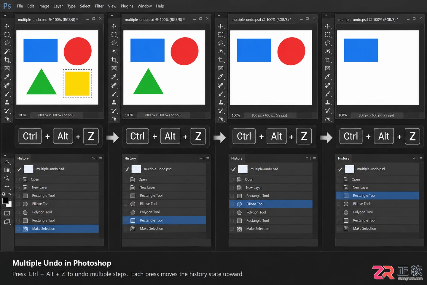Toggle checkbox beside Polygon Tool in second History
Viewport: 427px width, 285px height.
(x=125, y=212)
